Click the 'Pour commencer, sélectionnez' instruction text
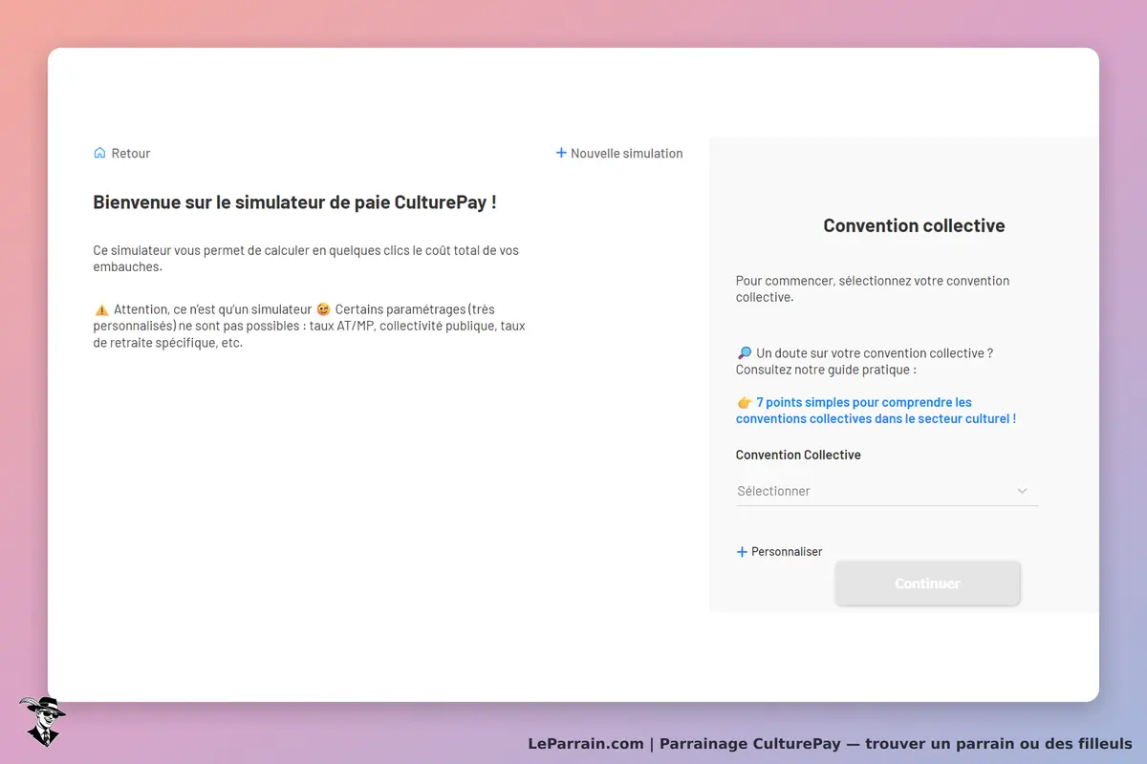Viewport: 1147px width, 764px height. coord(873,288)
